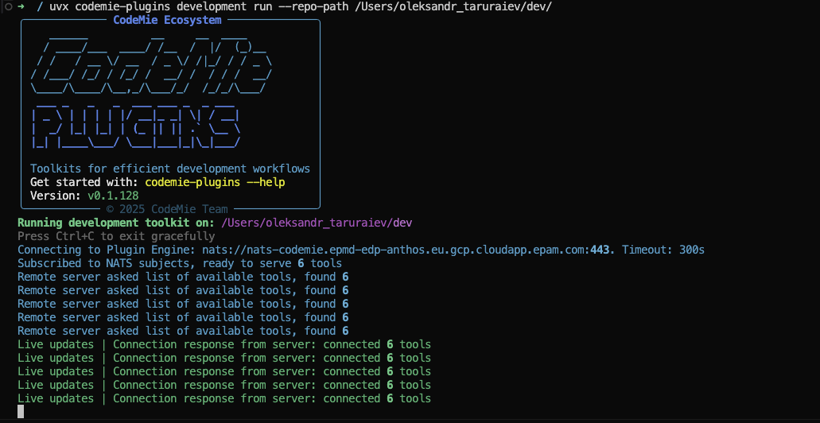Click the terminal cursor block at the bottom
The image size is (820, 423).
coord(21,412)
